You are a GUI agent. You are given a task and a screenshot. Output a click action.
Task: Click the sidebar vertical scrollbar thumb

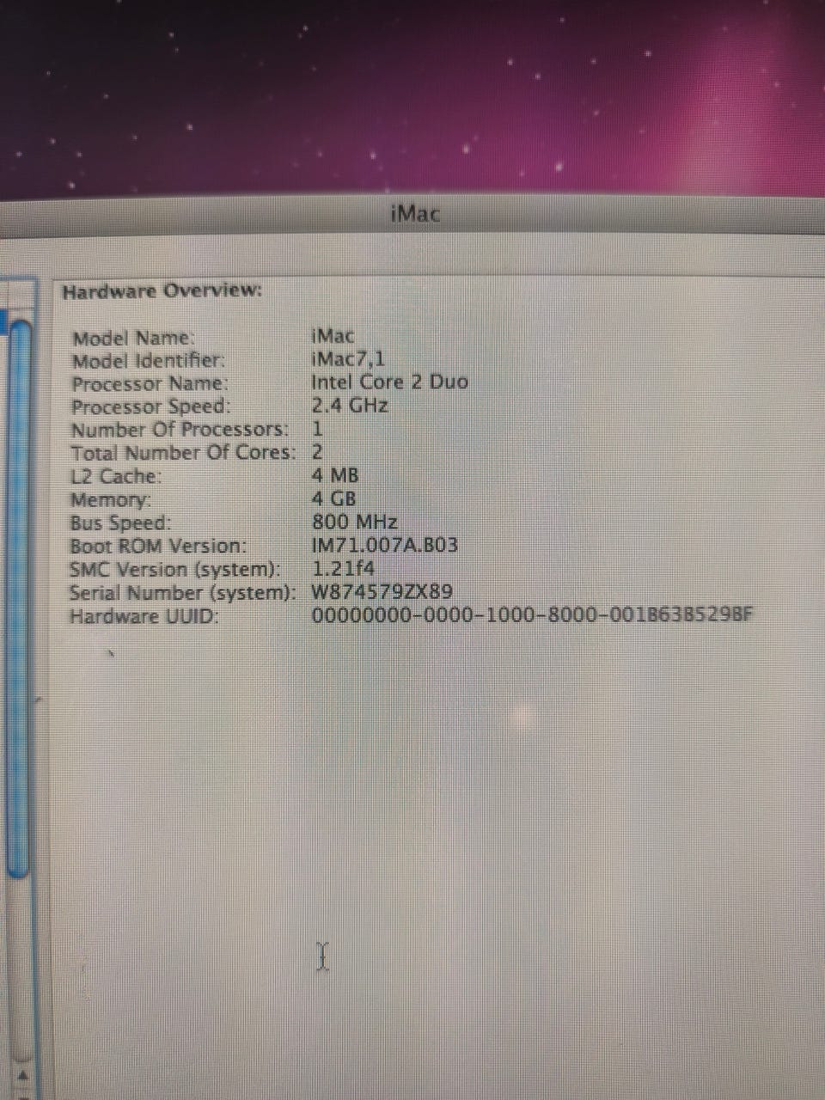tap(19, 597)
